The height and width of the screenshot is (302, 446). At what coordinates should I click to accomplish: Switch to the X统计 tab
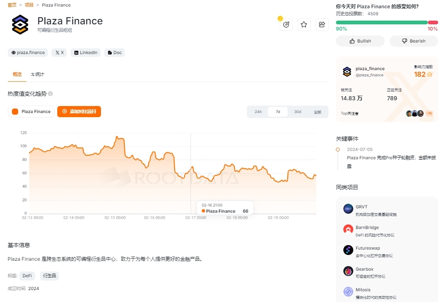pyautogui.click(x=38, y=75)
